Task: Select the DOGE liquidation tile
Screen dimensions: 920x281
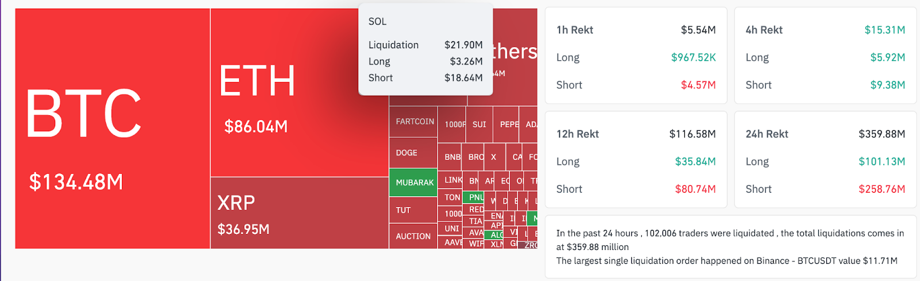Action: point(413,153)
